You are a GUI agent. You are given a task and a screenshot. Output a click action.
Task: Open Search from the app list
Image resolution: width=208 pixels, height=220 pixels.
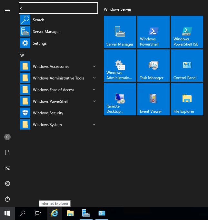(x=58, y=20)
